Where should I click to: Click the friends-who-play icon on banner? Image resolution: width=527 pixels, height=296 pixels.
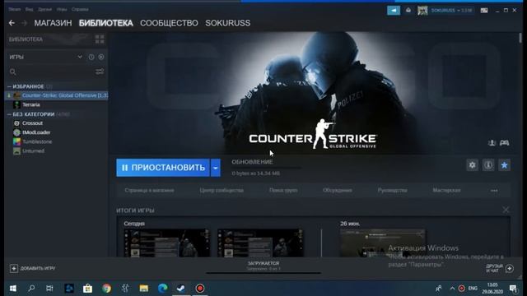click(x=492, y=143)
